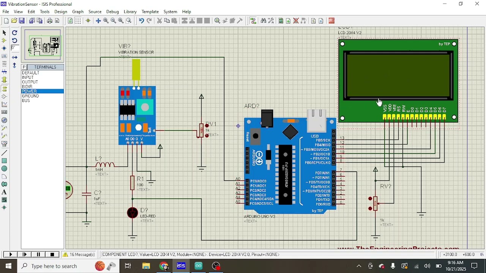
Task: Rotate clockwise with the arrow icon
Action: (14, 33)
